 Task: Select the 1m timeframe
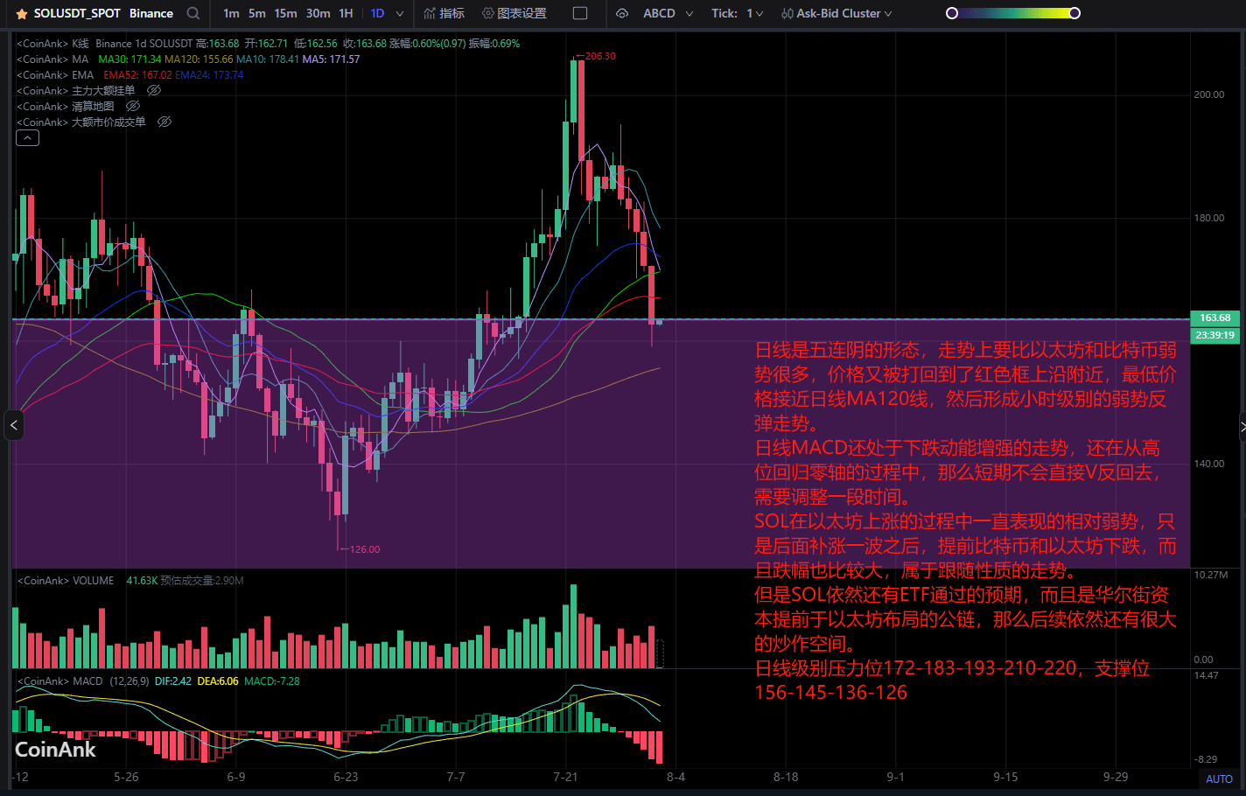pos(231,14)
